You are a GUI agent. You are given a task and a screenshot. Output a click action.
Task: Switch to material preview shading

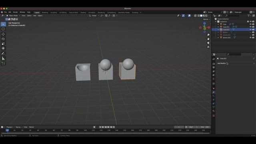point(204,16)
